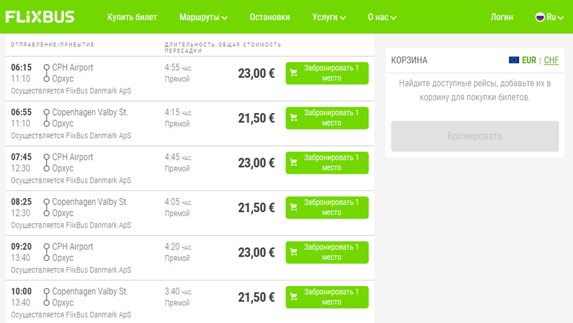Switch cart currency to EUR

click(x=529, y=60)
